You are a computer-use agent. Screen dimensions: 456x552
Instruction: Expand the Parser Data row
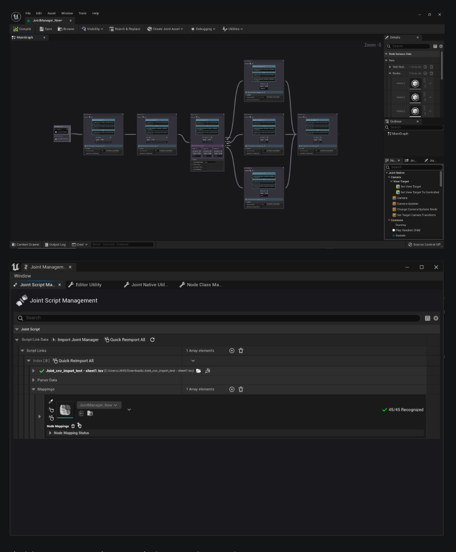tap(33, 380)
